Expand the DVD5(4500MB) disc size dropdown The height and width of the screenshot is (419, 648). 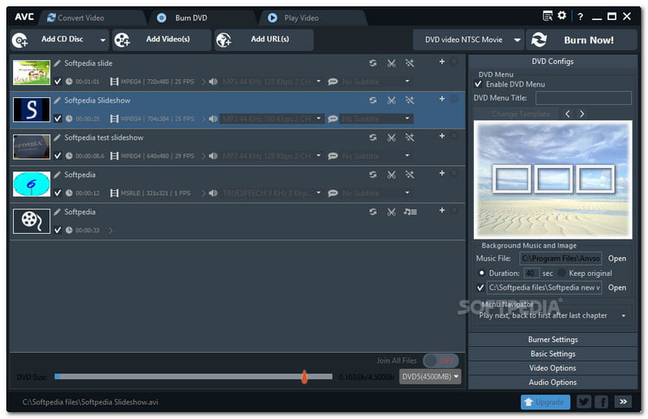point(430,376)
